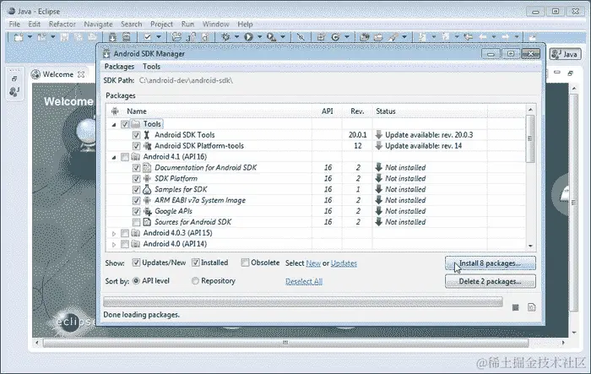Open Android SDK Manager from Eclipse toolbar
The image size is (591, 374).
112,37
